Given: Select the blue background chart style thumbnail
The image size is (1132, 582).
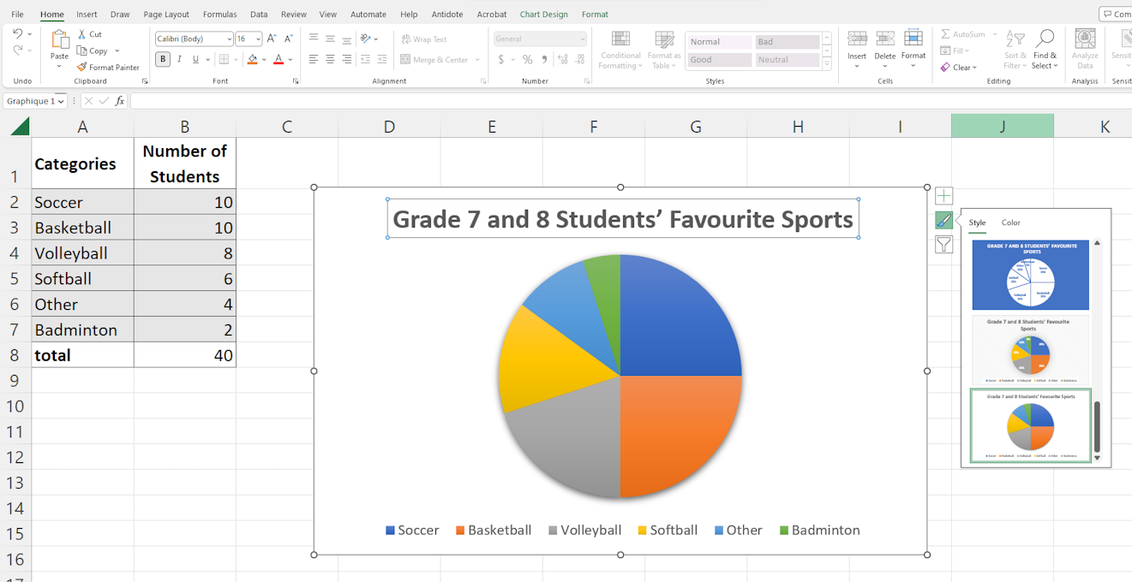Looking at the screenshot, I should click(1030, 275).
